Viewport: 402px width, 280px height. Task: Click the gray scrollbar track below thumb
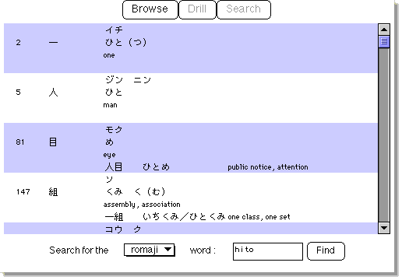(x=384, y=135)
